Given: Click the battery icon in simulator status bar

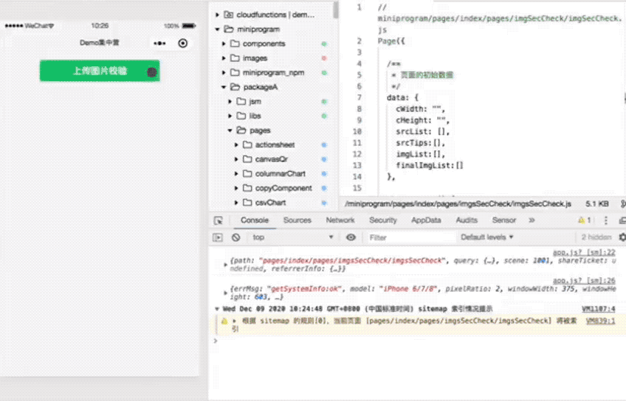Looking at the screenshot, I should point(189,26).
